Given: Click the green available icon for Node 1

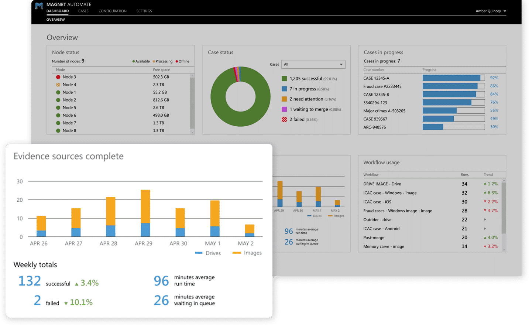Looking at the screenshot, I should (x=58, y=92).
